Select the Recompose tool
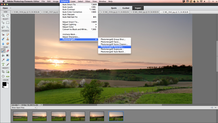This screenshot has height=123, width=218. pyautogui.click(x=8, y=72)
